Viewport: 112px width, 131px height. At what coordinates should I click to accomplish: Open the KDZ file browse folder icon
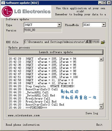(x=103, y=42)
